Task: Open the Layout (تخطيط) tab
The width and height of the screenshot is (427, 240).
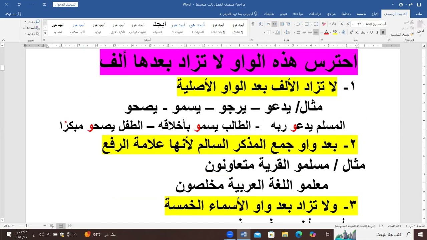Action: (346, 14)
